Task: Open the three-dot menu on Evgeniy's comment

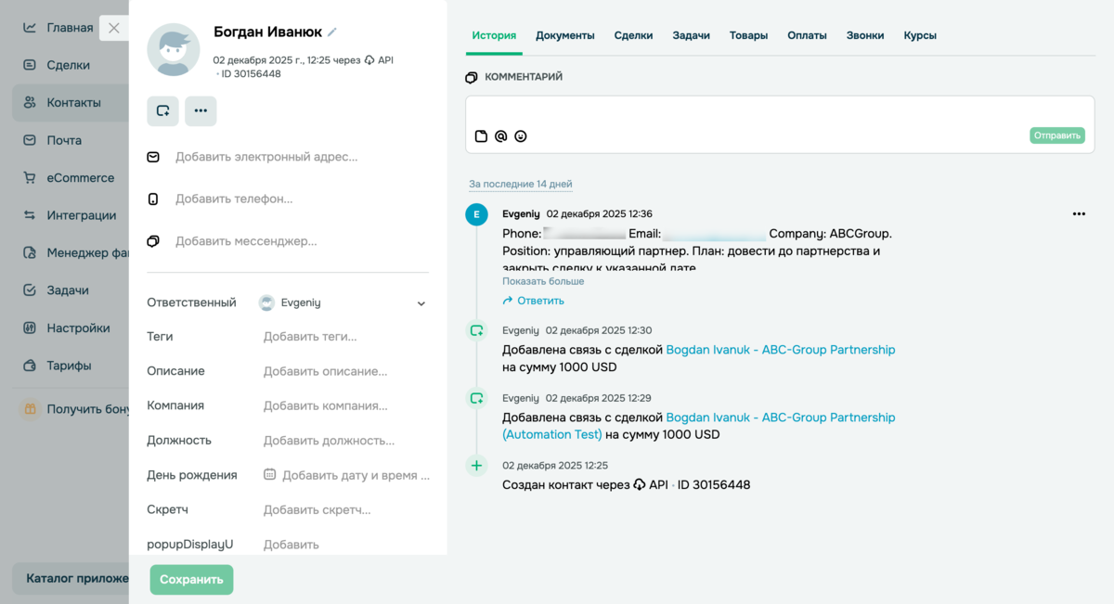Action: (x=1079, y=213)
